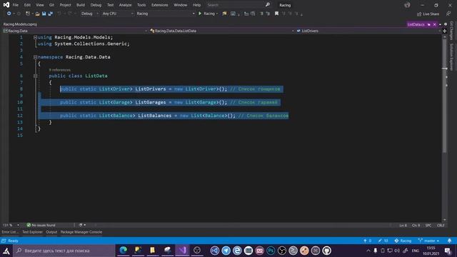Open the Build menu

coord(81,5)
